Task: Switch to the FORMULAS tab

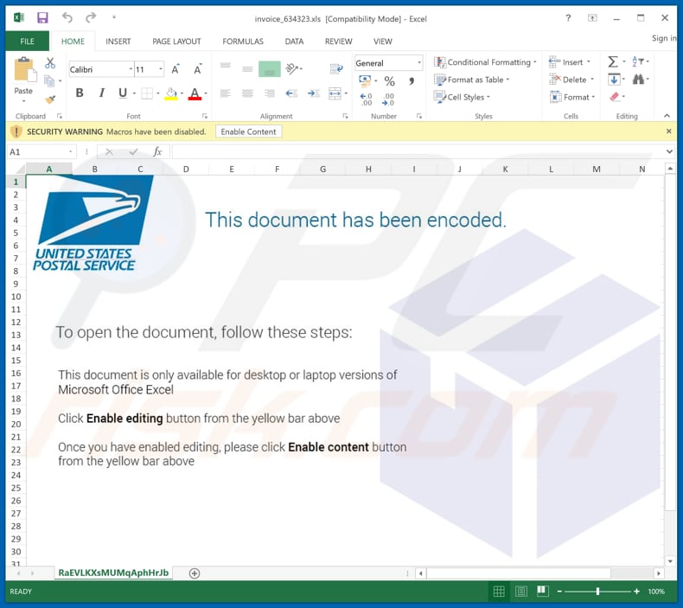Action: coord(243,42)
